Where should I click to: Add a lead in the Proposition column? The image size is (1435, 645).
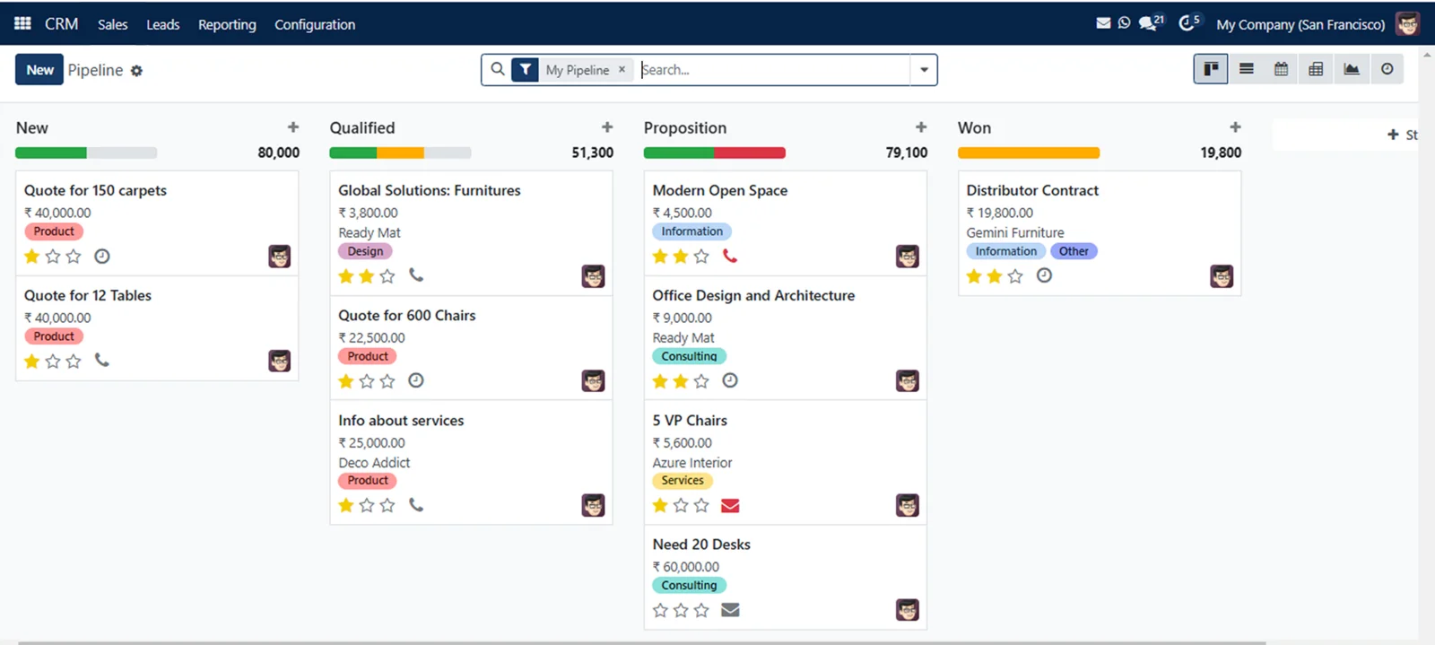point(921,127)
